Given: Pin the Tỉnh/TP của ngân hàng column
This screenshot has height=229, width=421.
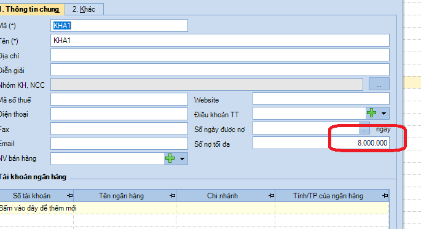Looking at the screenshot, I should coord(385,196).
